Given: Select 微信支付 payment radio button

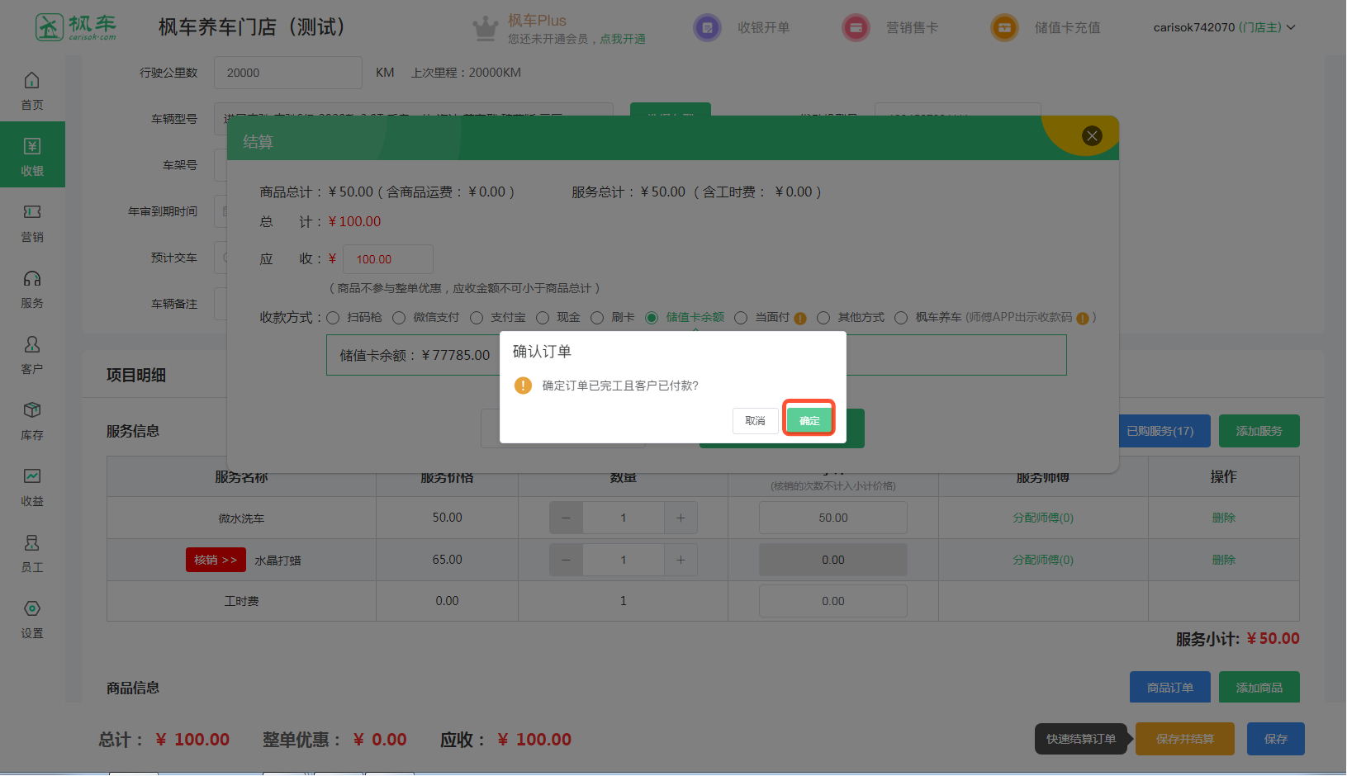Looking at the screenshot, I should tap(399, 318).
